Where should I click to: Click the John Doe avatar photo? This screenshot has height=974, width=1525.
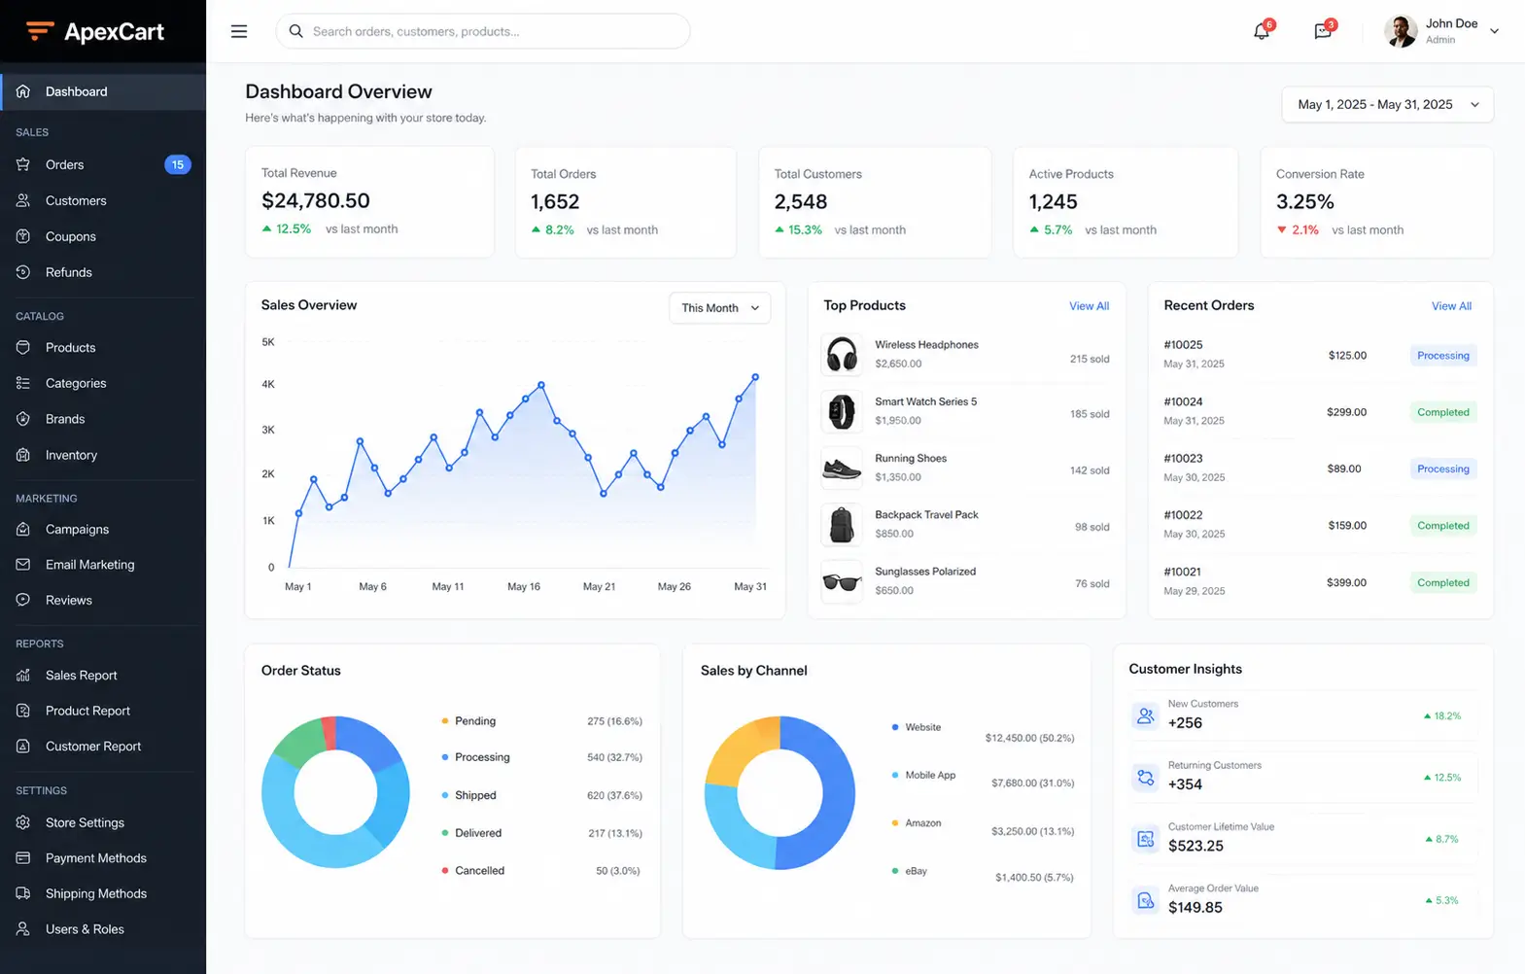1401,31
